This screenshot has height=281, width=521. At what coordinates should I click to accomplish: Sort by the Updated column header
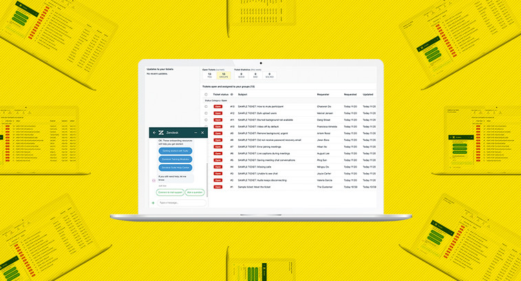368,95
